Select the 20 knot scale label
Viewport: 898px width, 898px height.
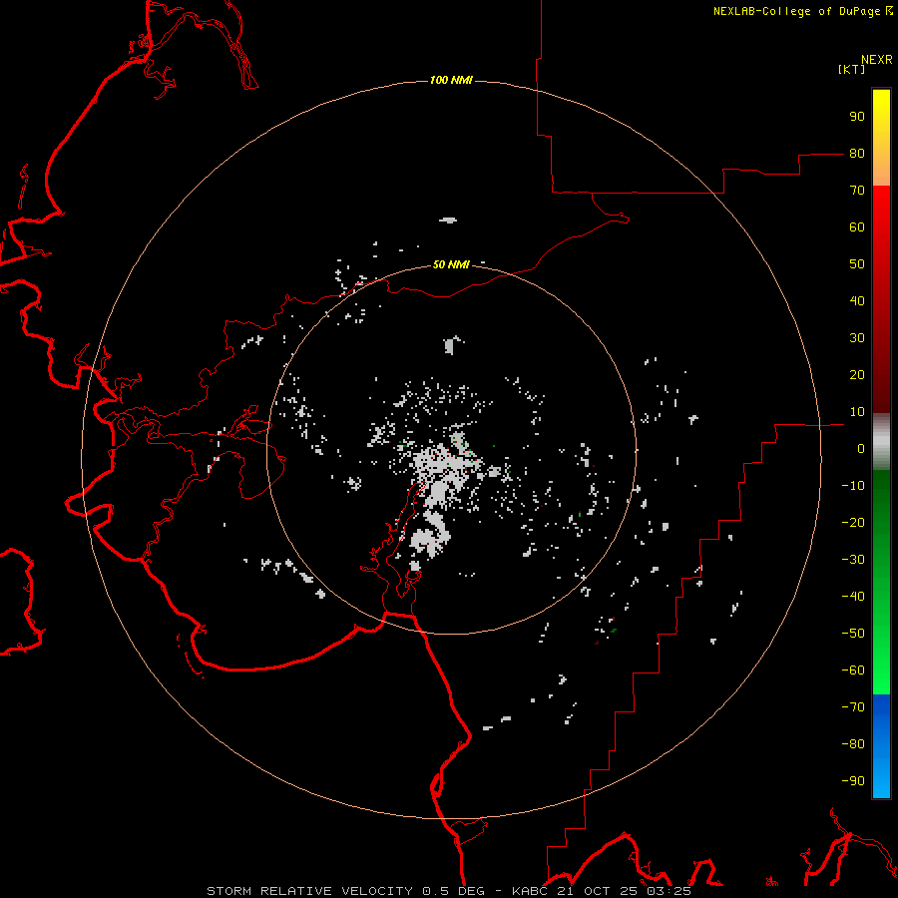pos(857,375)
